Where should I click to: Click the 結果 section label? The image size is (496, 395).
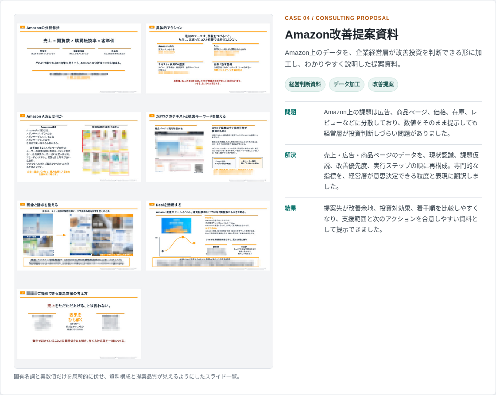click(x=291, y=208)
